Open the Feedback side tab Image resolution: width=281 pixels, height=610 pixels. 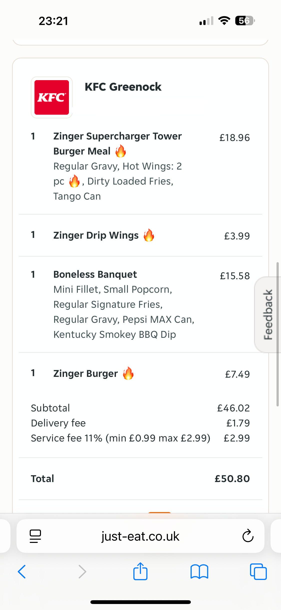(x=268, y=315)
